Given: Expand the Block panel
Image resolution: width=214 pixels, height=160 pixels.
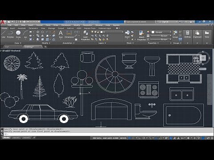Looking at the screenshot, I should (130, 43).
